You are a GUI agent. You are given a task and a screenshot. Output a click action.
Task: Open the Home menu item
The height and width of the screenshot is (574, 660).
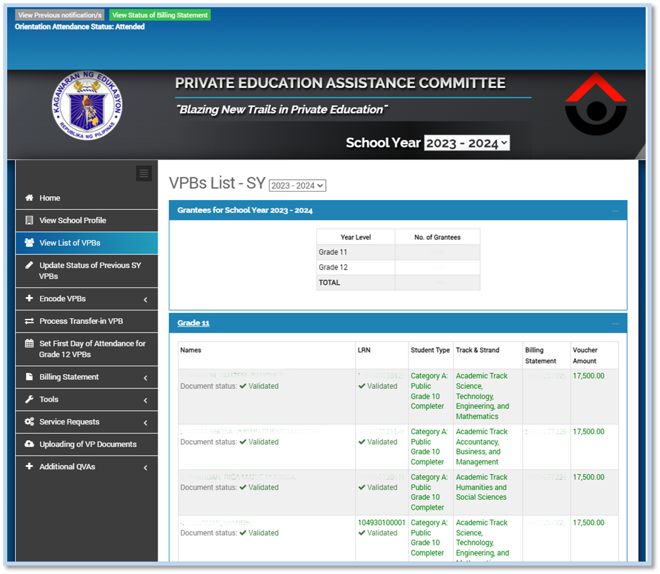(87, 198)
